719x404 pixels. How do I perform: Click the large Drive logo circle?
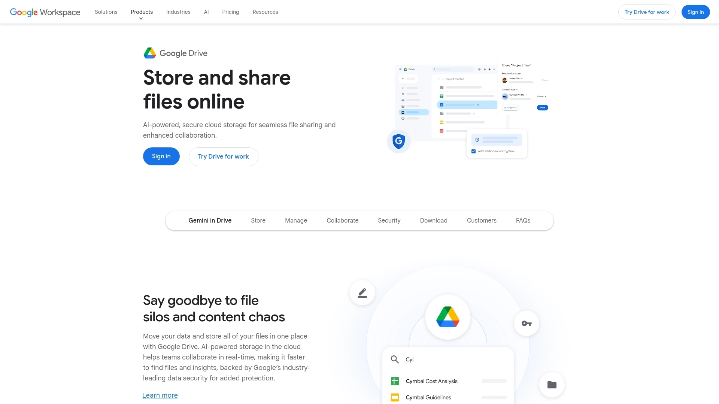[x=448, y=317]
